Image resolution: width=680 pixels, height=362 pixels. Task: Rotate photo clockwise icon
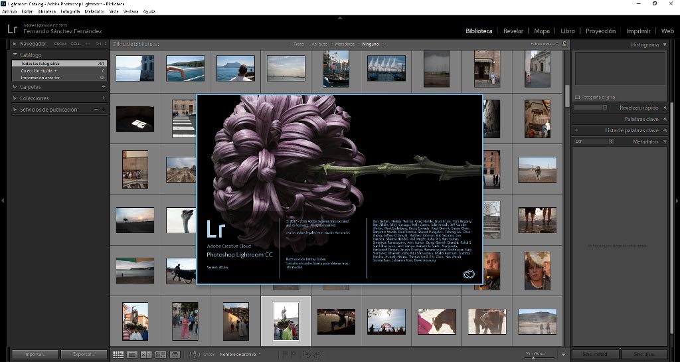[317, 355]
